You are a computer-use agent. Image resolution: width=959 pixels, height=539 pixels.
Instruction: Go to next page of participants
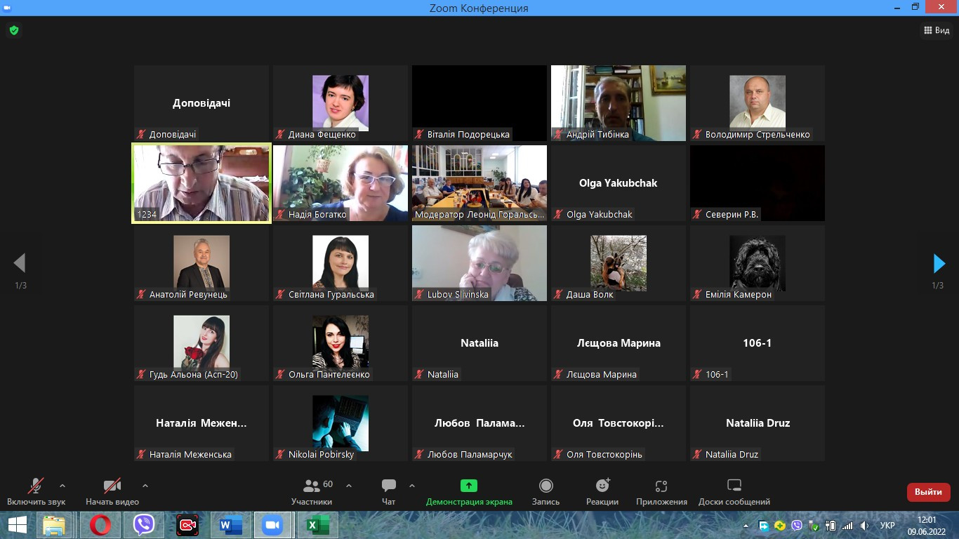click(x=939, y=263)
